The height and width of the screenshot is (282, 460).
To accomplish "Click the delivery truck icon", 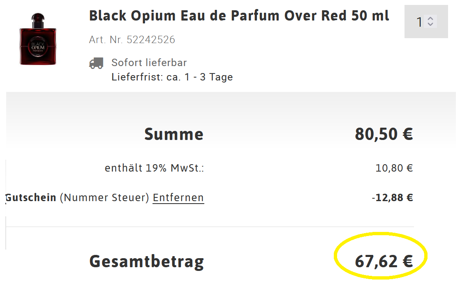I will (x=96, y=63).
